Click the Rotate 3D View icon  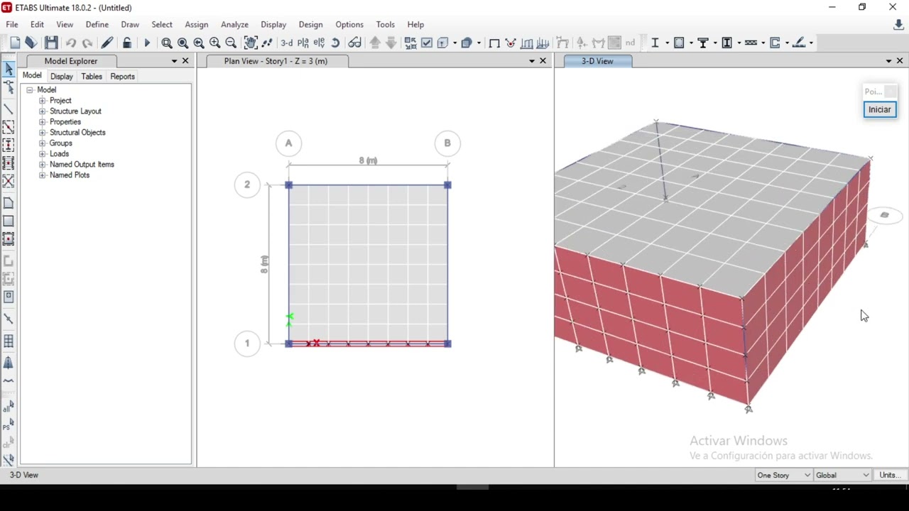[335, 43]
